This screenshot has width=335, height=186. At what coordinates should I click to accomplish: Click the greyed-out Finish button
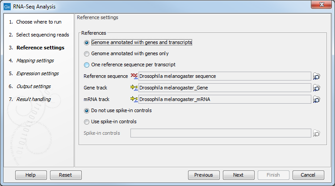273,175
